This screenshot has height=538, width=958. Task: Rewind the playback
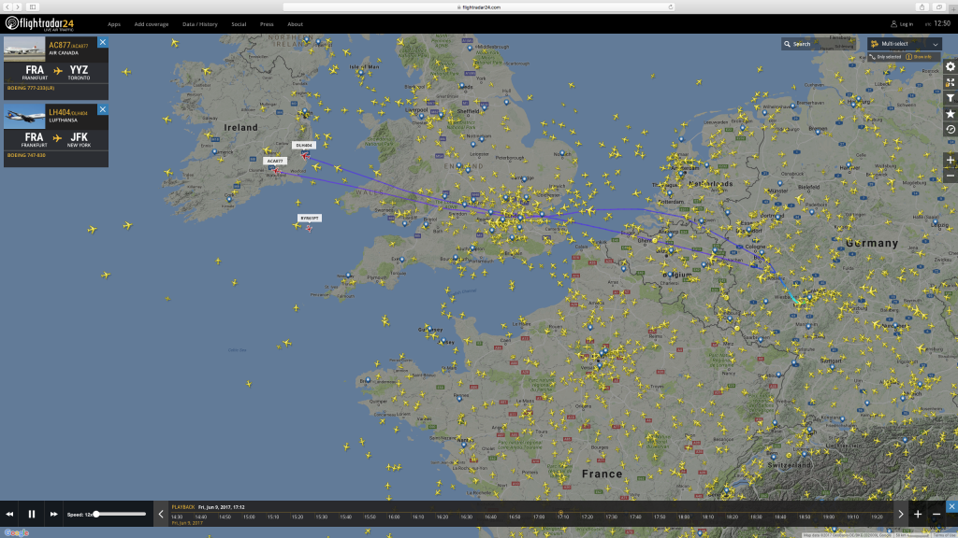(x=9, y=515)
